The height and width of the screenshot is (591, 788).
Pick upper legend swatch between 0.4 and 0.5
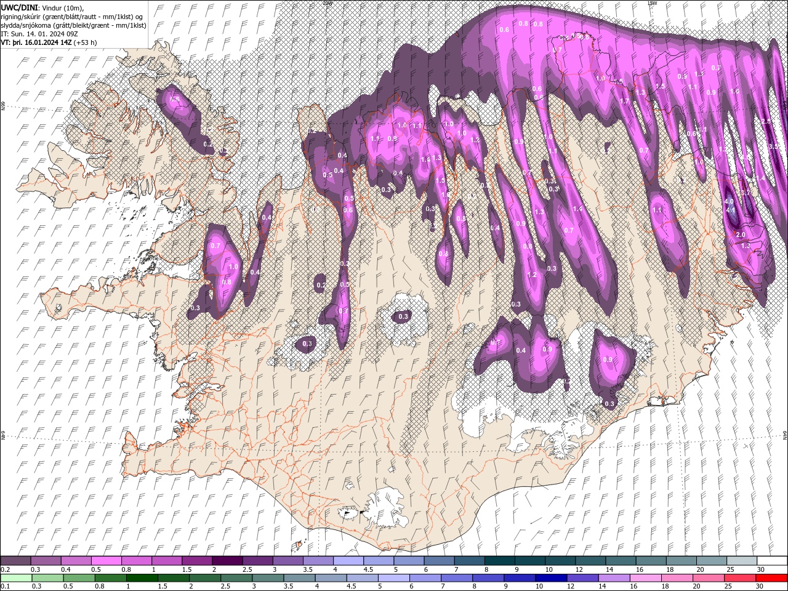76,561
